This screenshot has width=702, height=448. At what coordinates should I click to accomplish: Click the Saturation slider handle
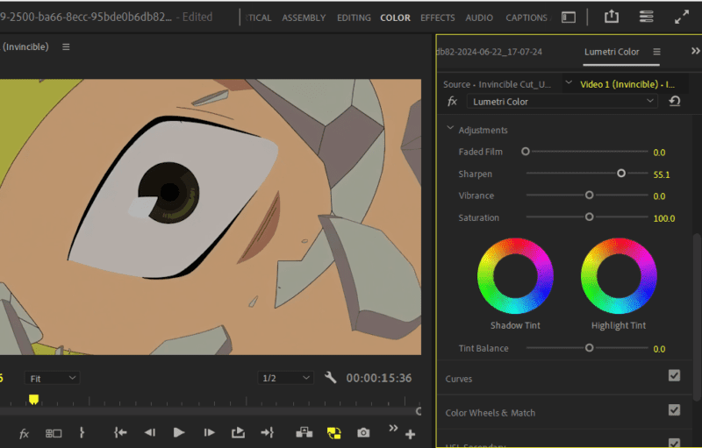[x=589, y=217]
